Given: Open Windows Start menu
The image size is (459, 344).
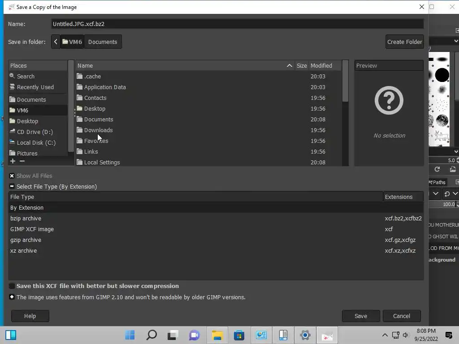Looking at the screenshot, I should pyautogui.click(x=130, y=335).
